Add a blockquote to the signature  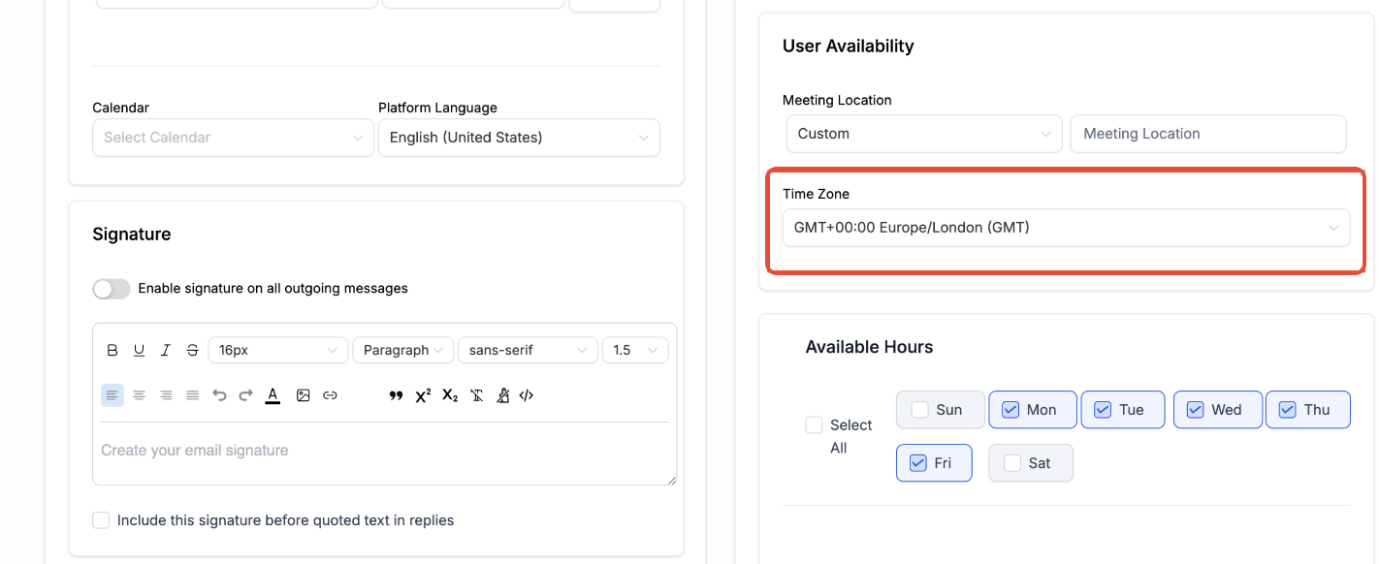pos(396,395)
